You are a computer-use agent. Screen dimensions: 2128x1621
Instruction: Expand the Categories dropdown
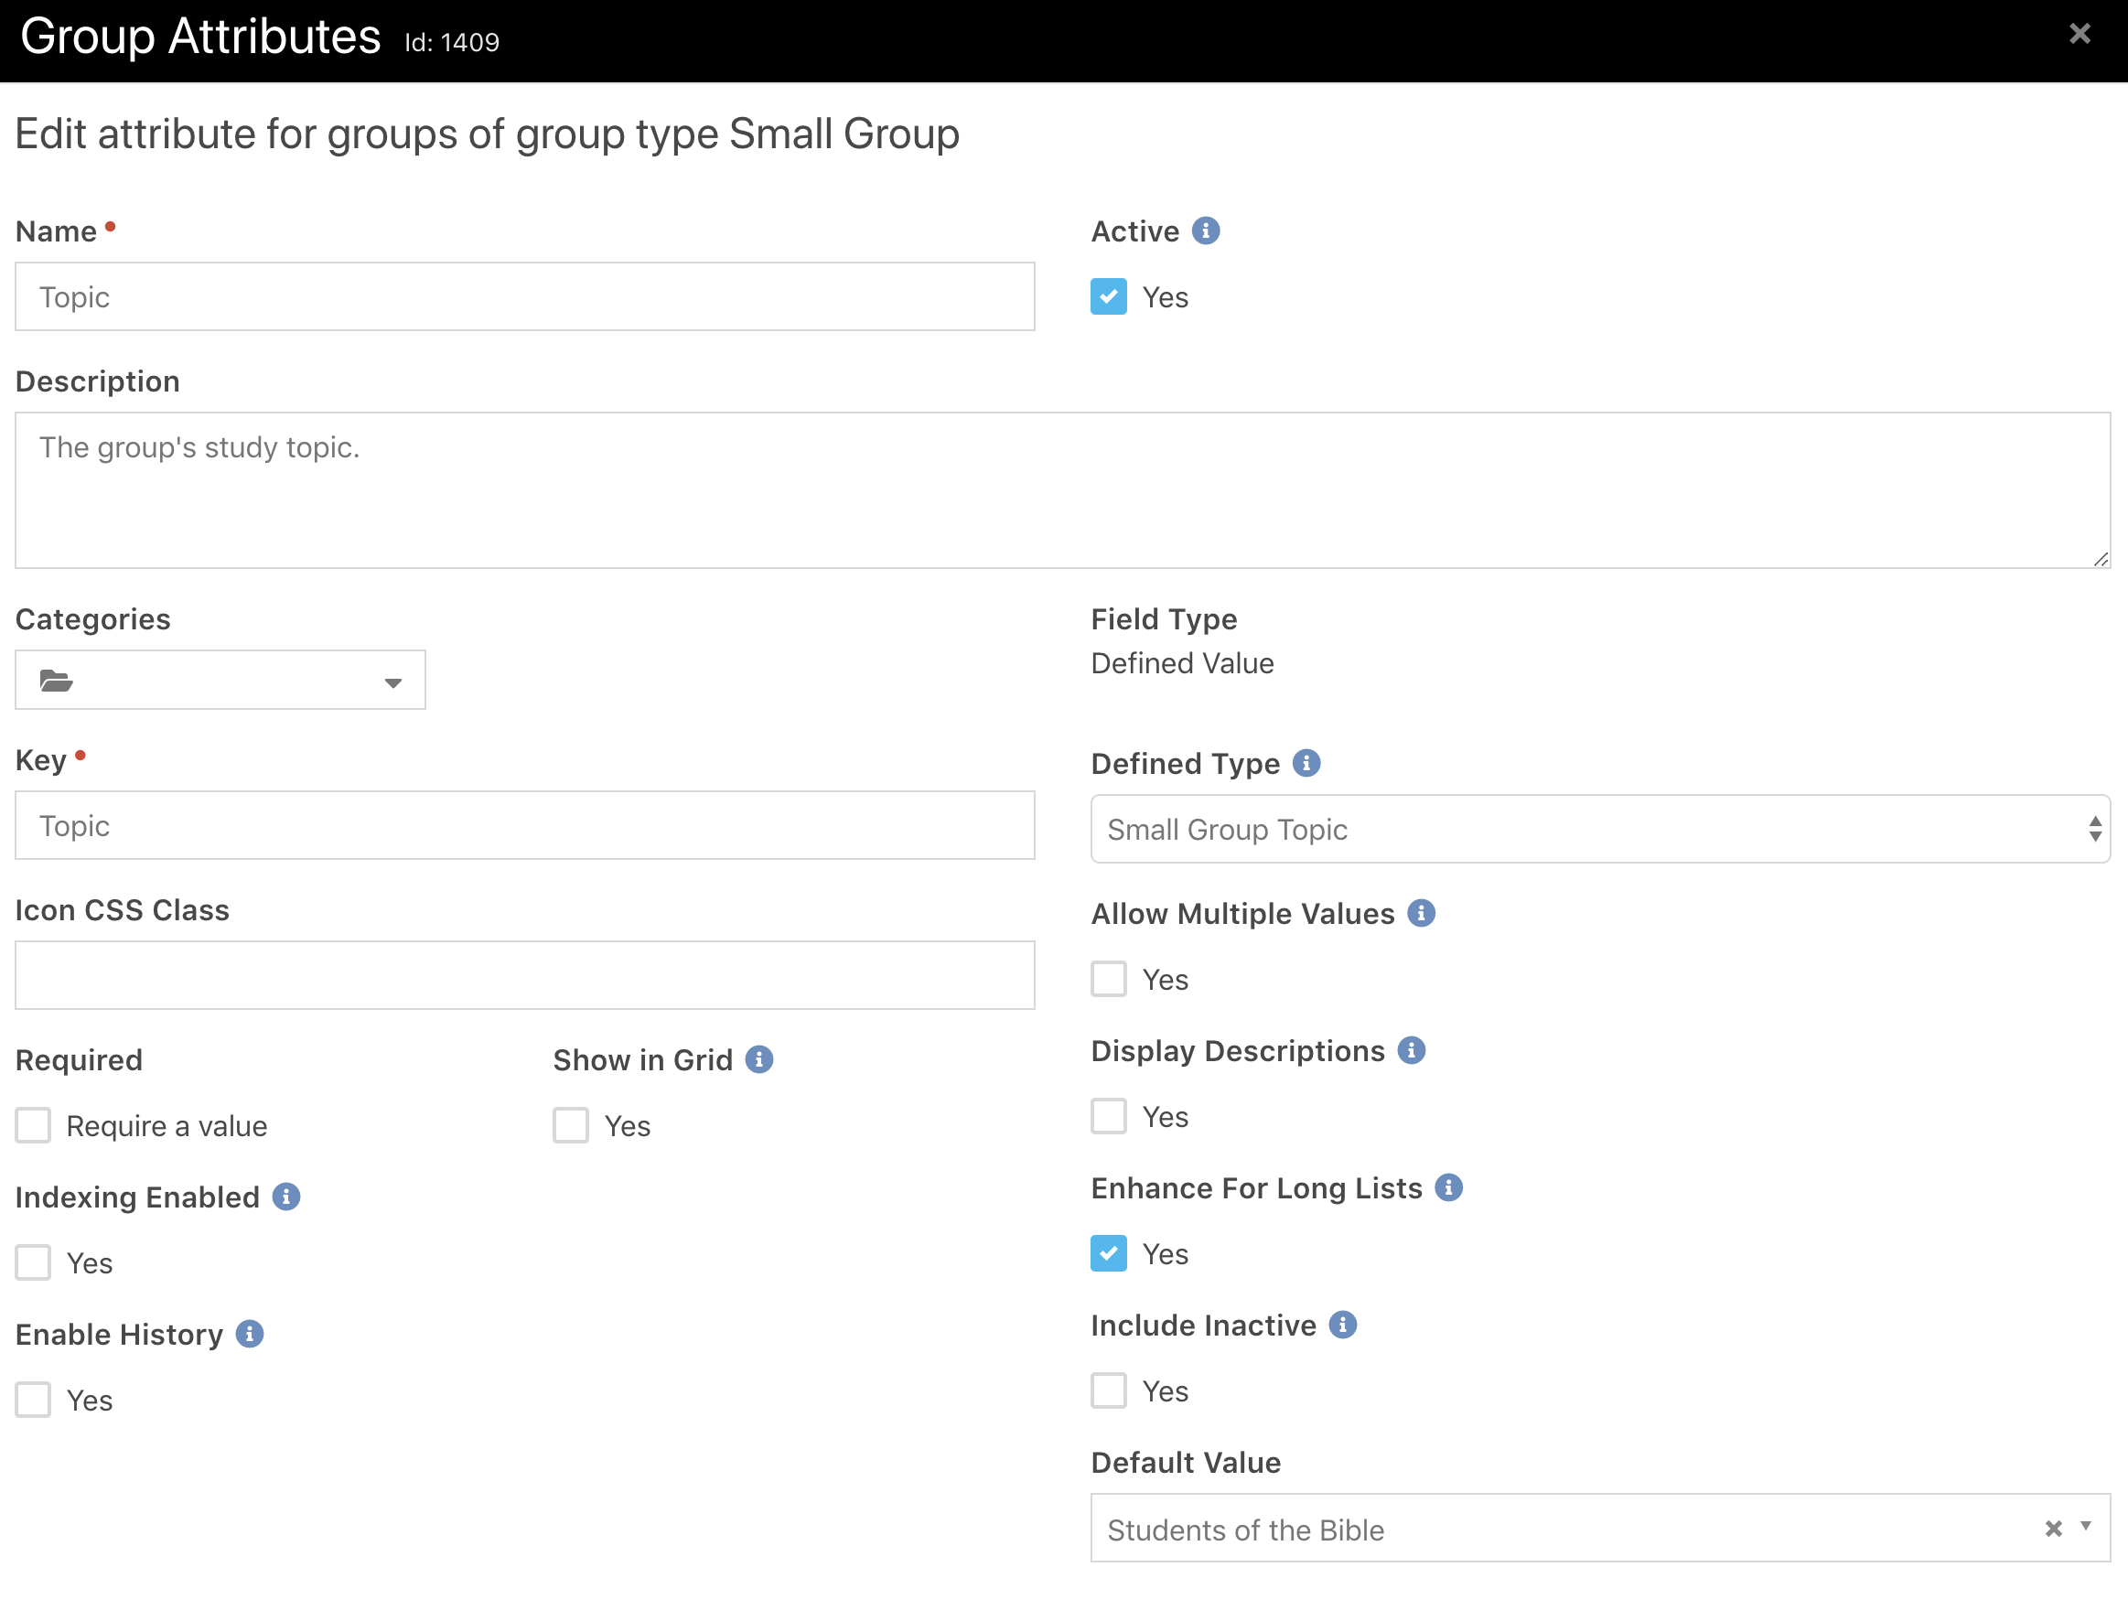[x=392, y=681]
